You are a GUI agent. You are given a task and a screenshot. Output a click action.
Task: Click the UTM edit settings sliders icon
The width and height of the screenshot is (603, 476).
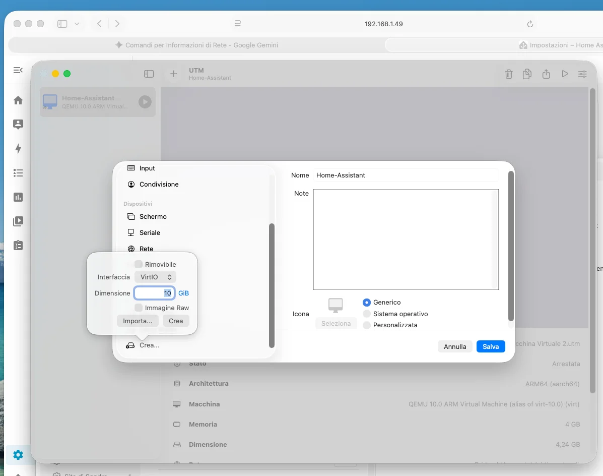click(x=583, y=74)
